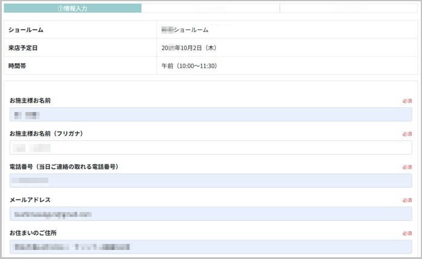
Task: Click the 来店予定日 row header
Action: [80, 48]
